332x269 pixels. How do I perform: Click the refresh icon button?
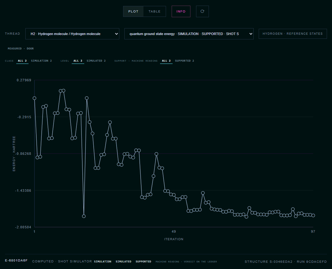pyautogui.click(x=202, y=12)
